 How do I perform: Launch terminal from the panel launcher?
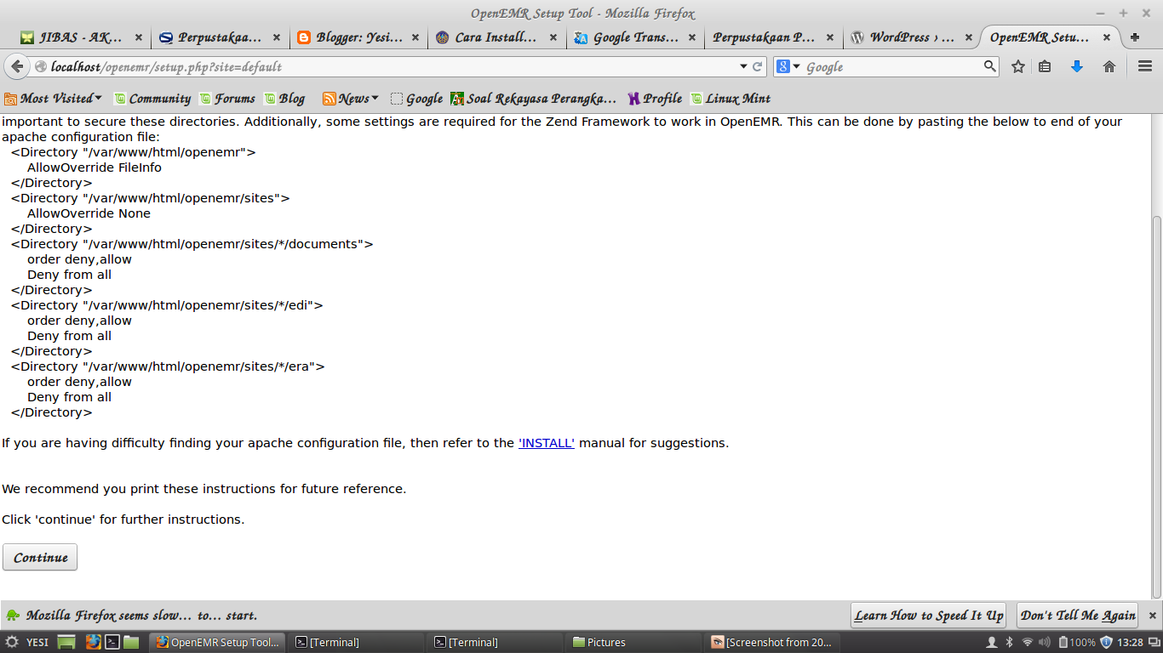pos(112,642)
